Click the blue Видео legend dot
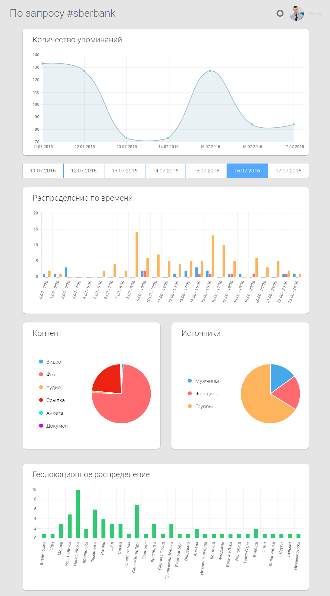330x596 pixels. pyautogui.click(x=41, y=362)
